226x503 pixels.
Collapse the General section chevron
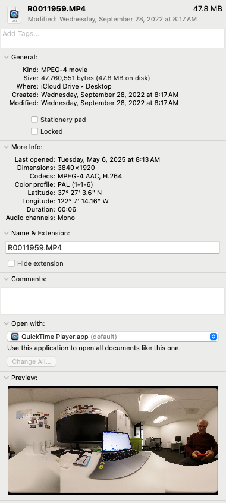tap(6, 57)
